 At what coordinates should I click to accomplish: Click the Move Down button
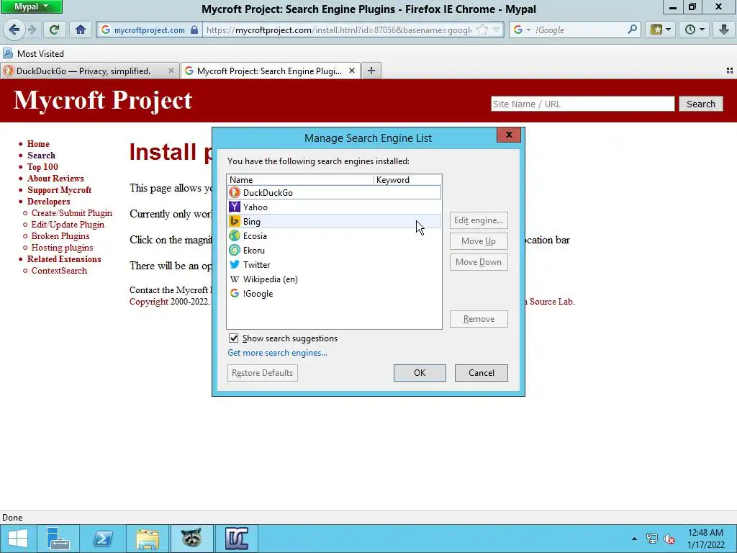click(x=479, y=262)
